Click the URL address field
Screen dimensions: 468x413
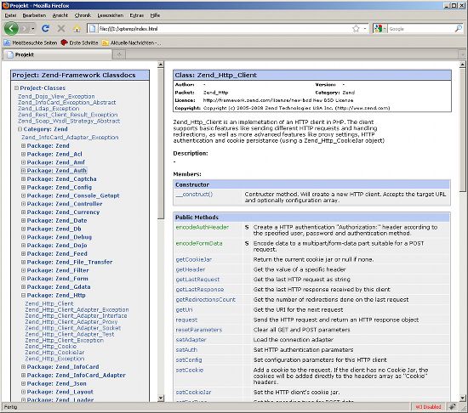[224, 29]
